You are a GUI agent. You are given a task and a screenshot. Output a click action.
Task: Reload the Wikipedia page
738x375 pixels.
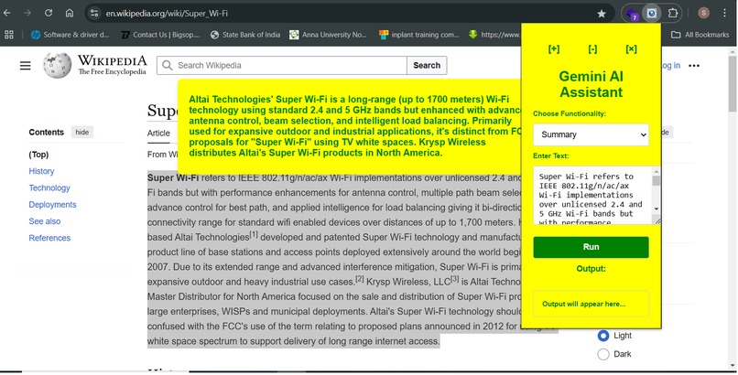49,13
